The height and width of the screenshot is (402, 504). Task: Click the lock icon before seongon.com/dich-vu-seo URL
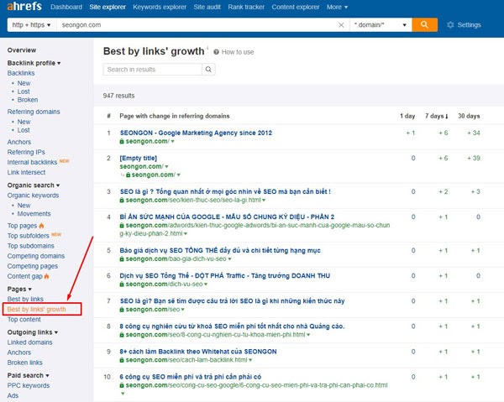[x=122, y=285]
